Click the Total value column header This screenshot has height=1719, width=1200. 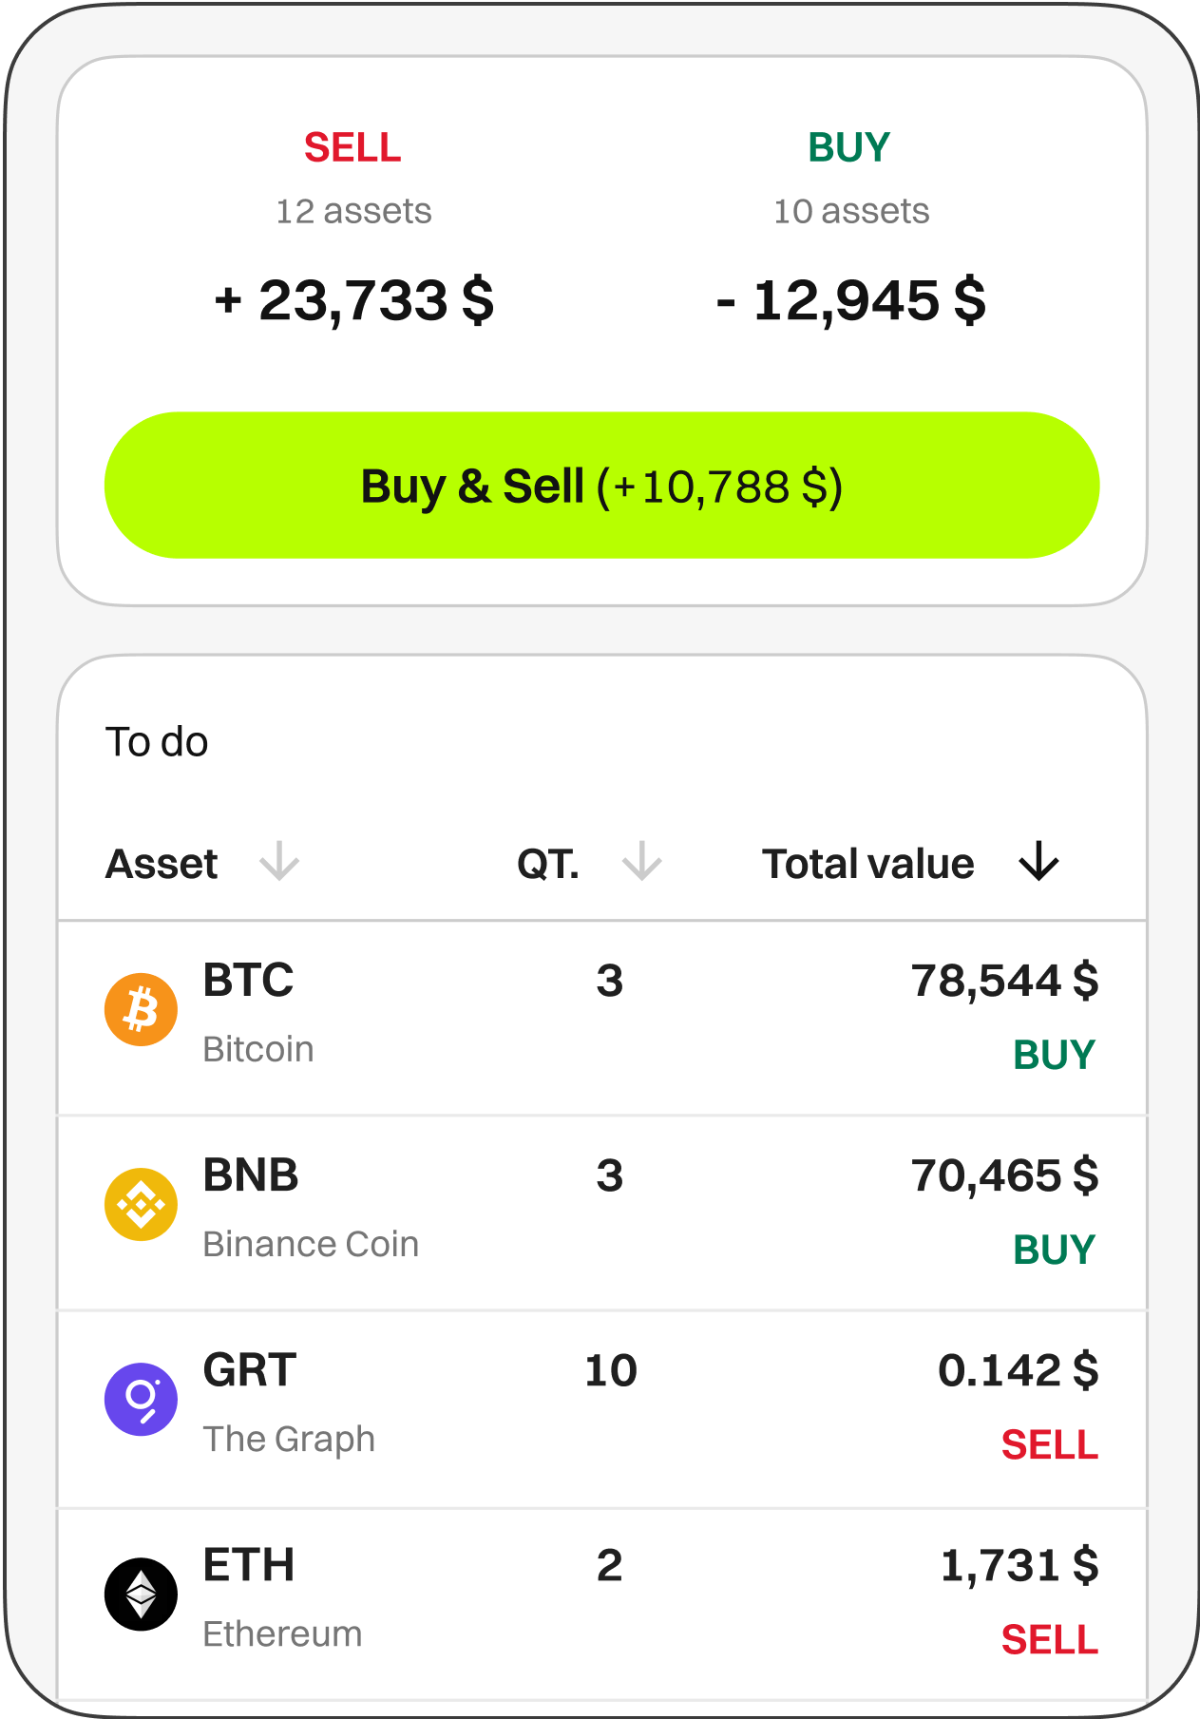[867, 864]
